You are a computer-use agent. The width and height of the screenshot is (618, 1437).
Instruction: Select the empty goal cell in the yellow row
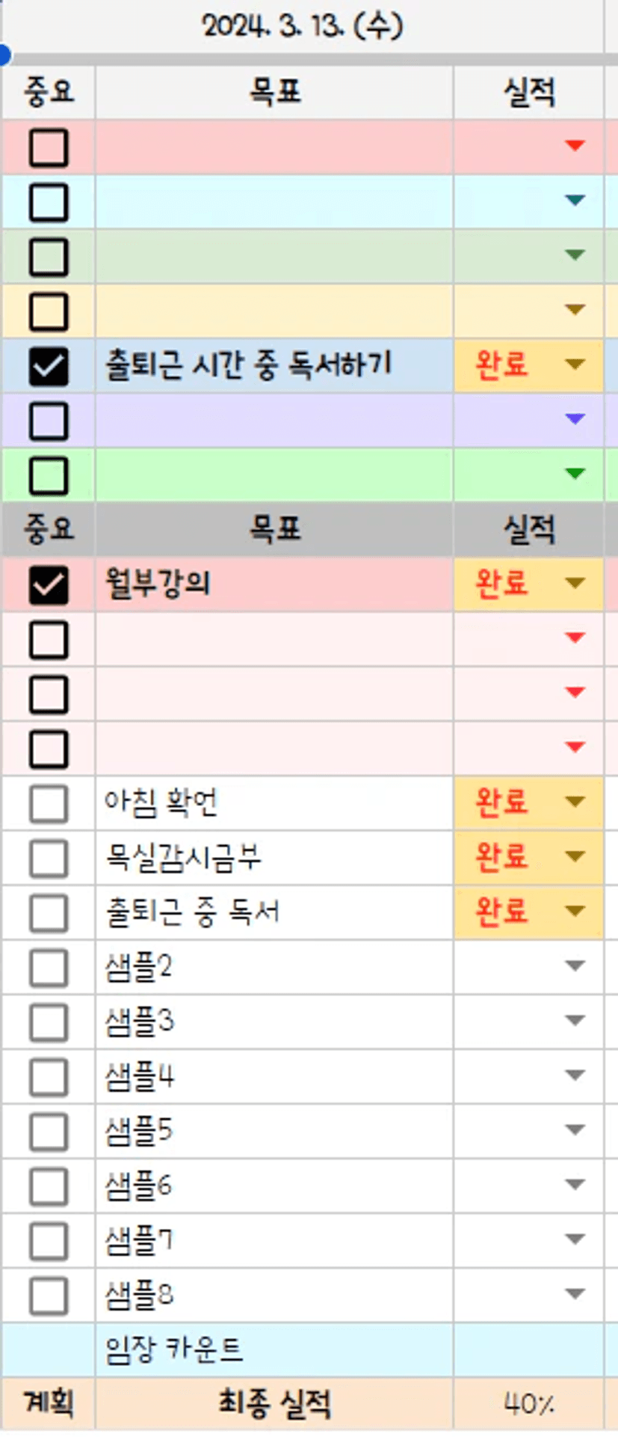pos(274,311)
